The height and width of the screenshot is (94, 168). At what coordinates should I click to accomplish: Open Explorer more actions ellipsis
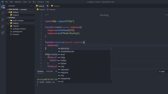coord(31,6)
